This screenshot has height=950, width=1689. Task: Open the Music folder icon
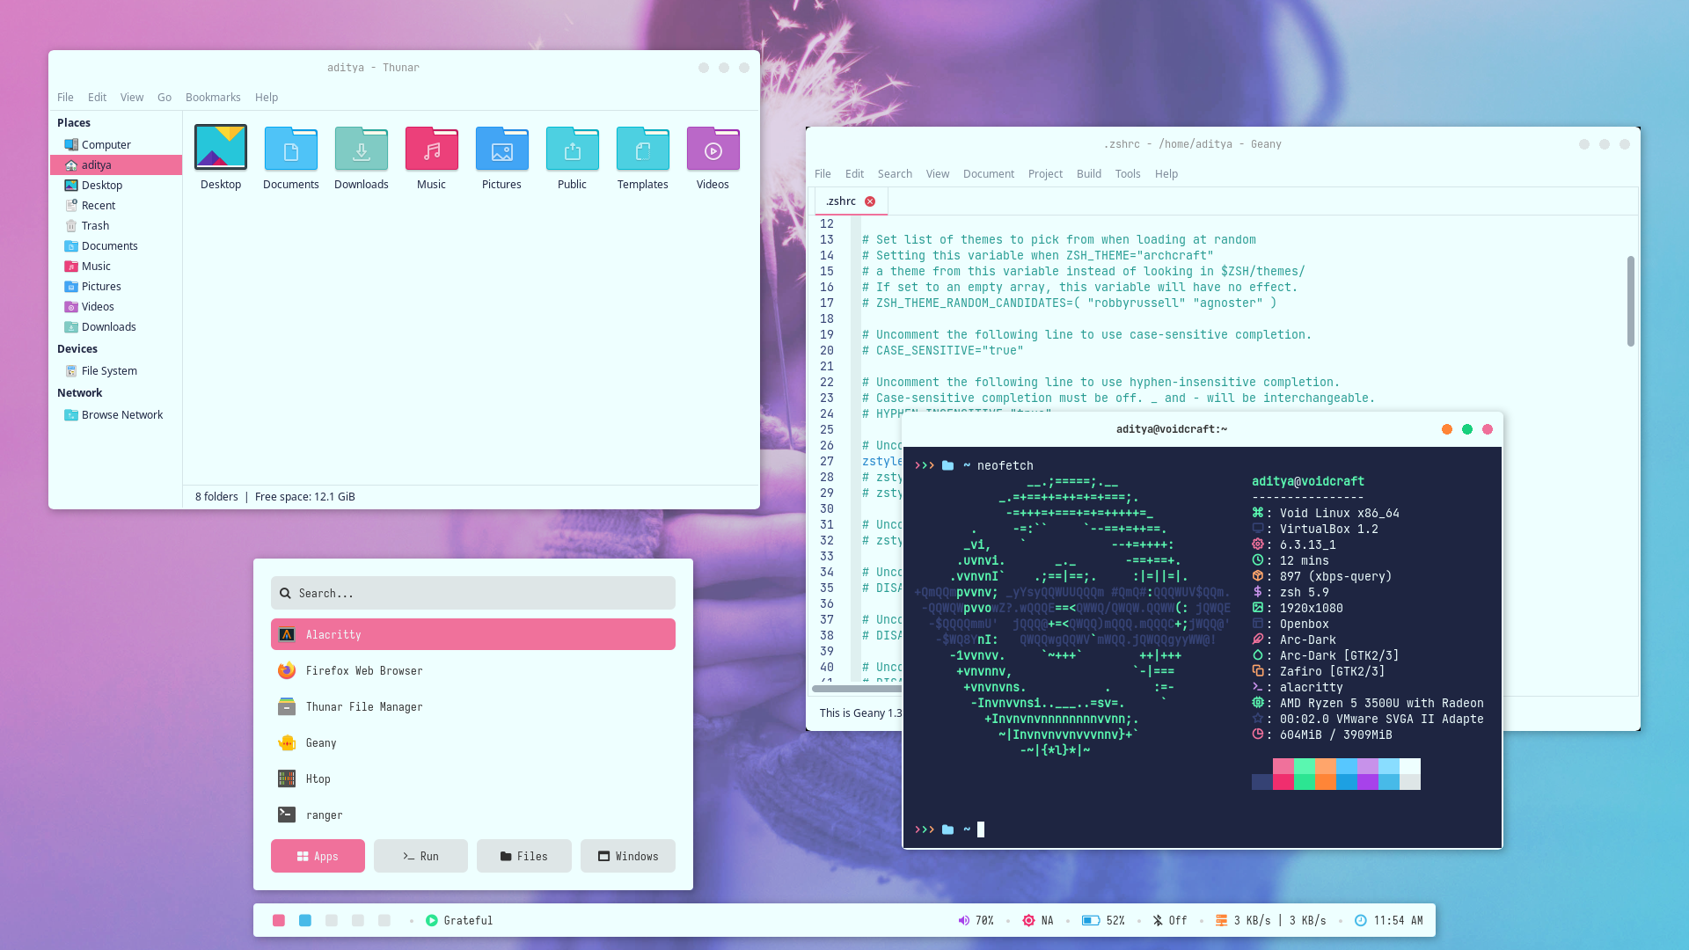pos(431,150)
